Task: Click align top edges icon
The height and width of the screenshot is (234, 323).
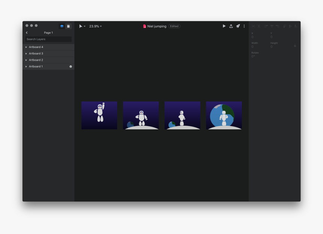Action: [285, 26]
